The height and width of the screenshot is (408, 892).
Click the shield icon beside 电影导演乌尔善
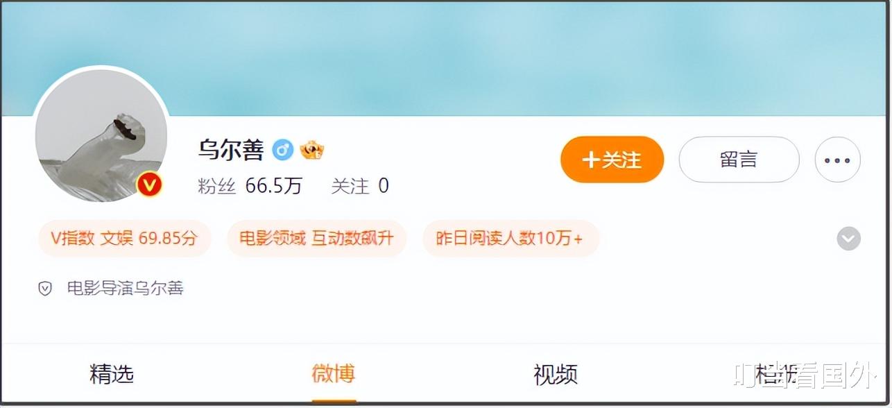[45, 289]
